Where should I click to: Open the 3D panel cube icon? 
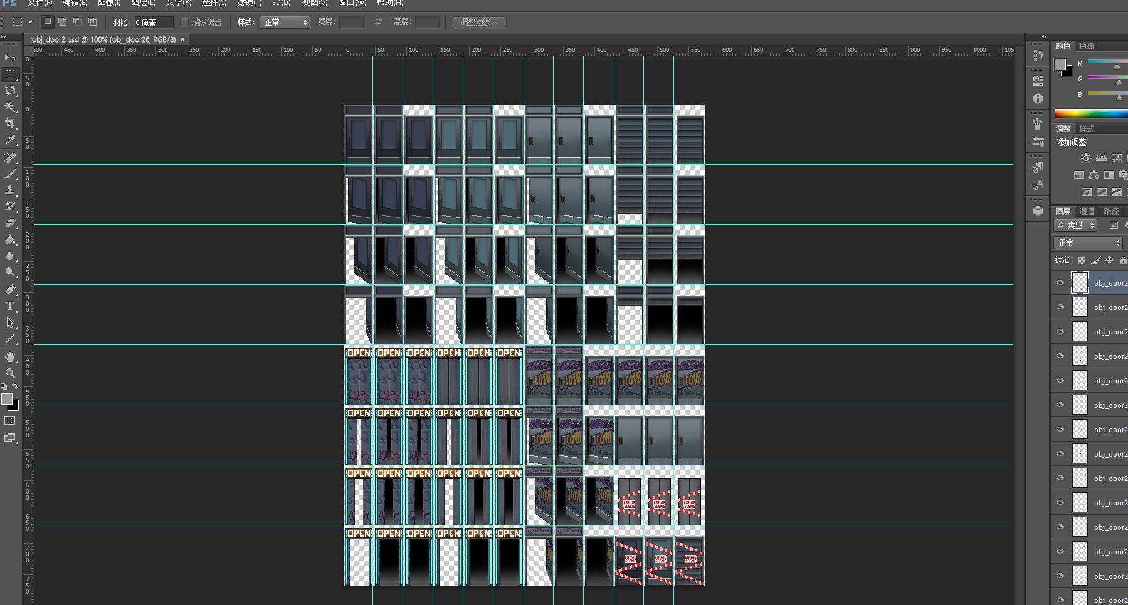[1038, 211]
